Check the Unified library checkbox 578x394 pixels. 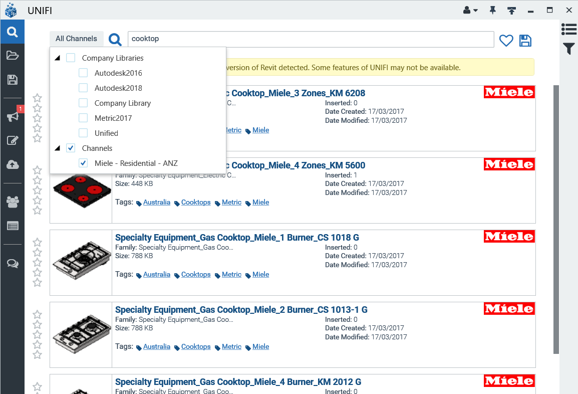pyautogui.click(x=83, y=133)
